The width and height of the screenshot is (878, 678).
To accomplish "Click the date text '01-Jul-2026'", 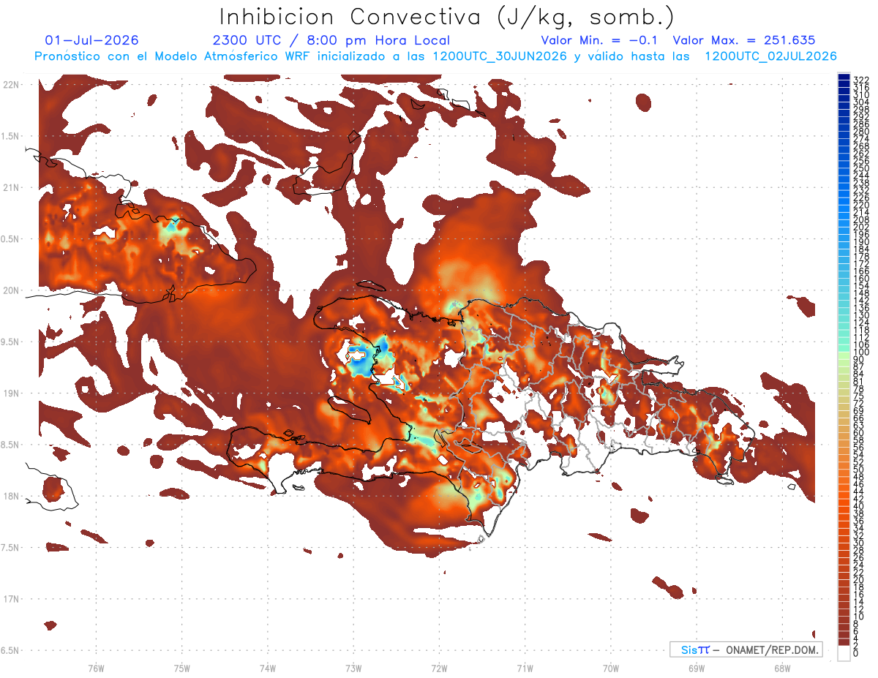I will [91, 40].
